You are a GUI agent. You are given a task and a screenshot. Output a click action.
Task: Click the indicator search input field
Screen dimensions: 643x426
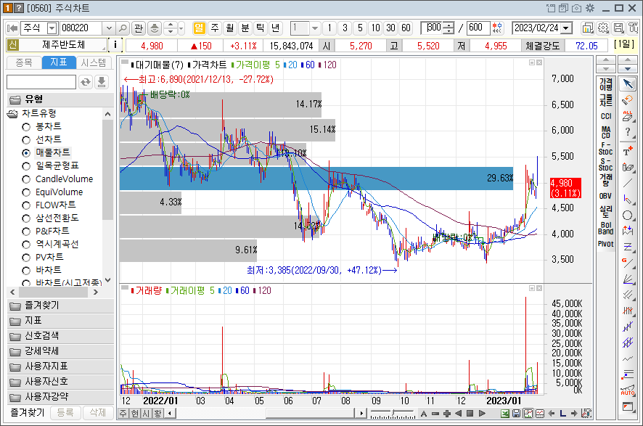[x=41, y=82]
